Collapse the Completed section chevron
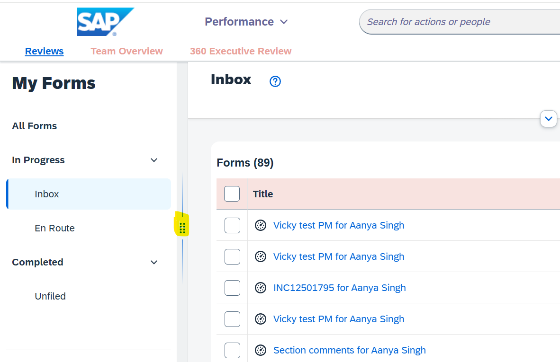 154,263
